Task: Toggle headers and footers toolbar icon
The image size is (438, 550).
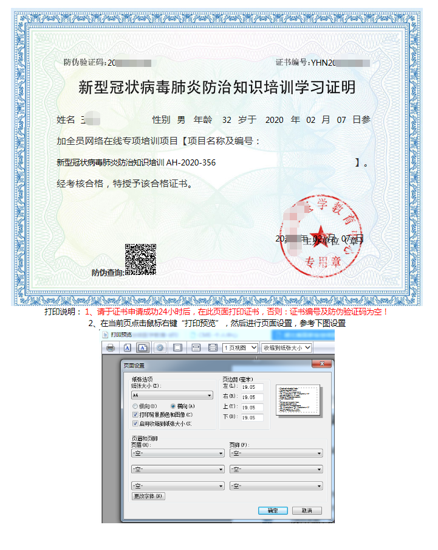Action: pyautogui.click(x=177, y=347)
